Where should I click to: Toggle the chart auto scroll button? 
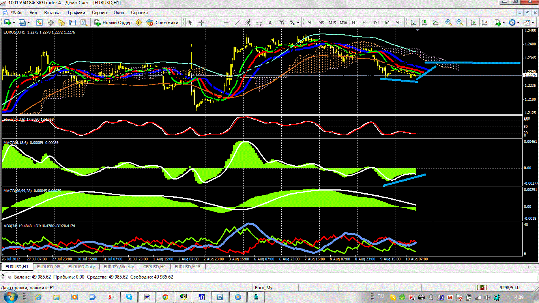[472, 22]
